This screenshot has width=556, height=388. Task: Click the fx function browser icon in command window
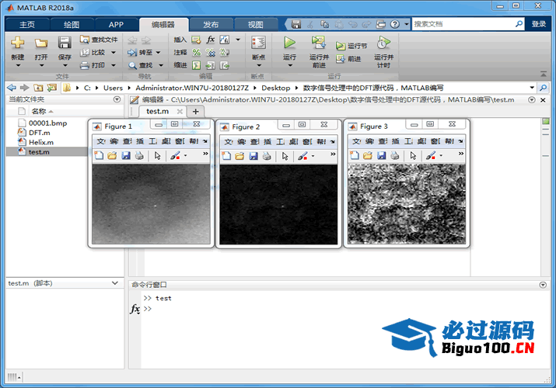(135, 309)
